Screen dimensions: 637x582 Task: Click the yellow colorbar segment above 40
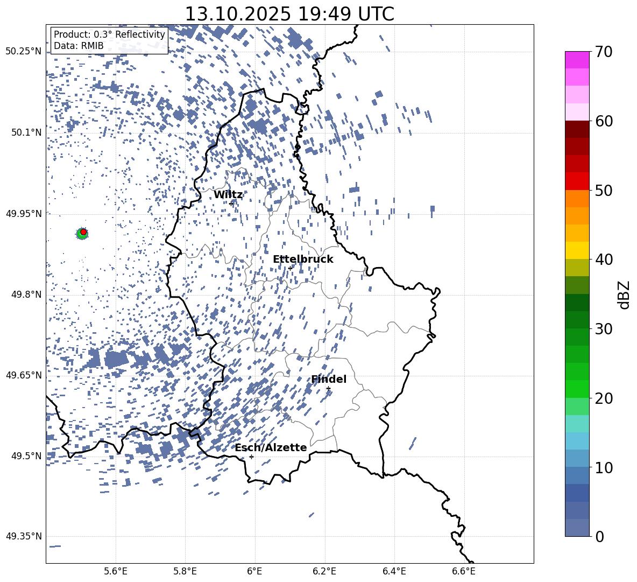tap(577, 251)
